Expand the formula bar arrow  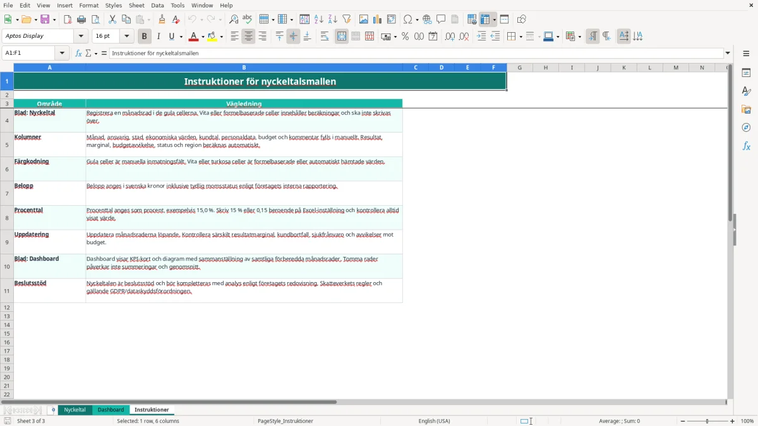coord(728,54)
